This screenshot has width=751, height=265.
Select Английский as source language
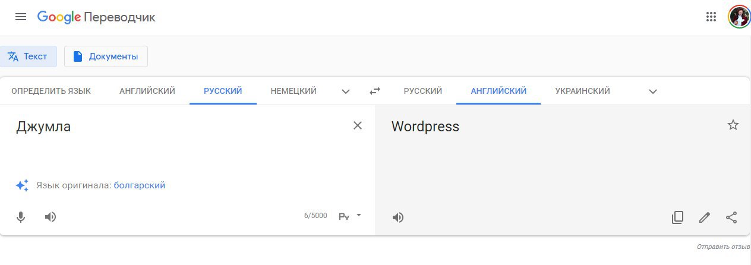(x=147, y=91)
